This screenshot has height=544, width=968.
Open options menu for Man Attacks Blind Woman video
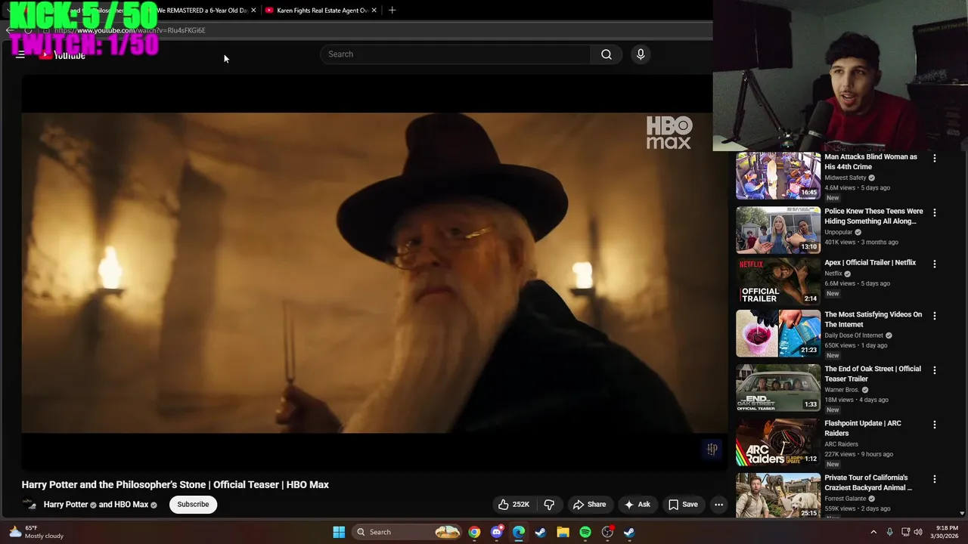click(935, 159)
